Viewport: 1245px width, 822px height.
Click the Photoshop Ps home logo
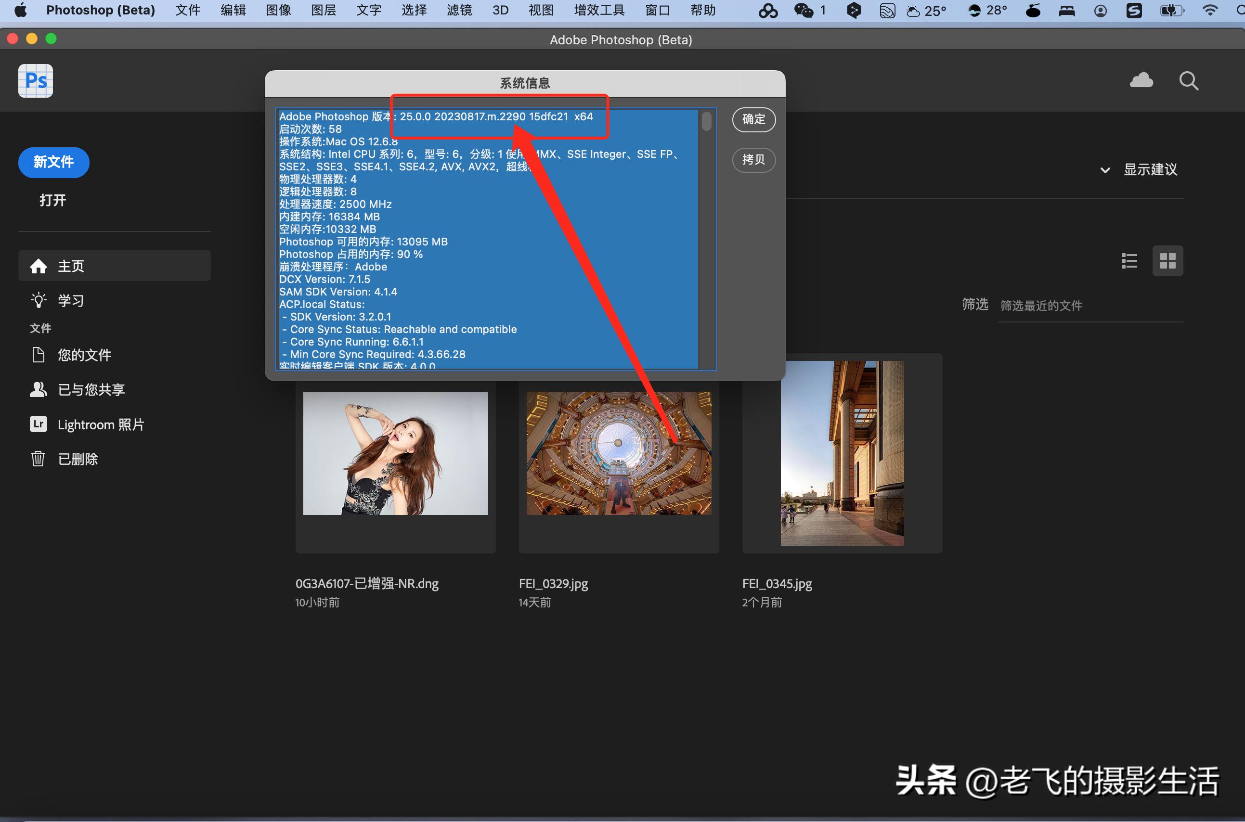pos(35,81)
